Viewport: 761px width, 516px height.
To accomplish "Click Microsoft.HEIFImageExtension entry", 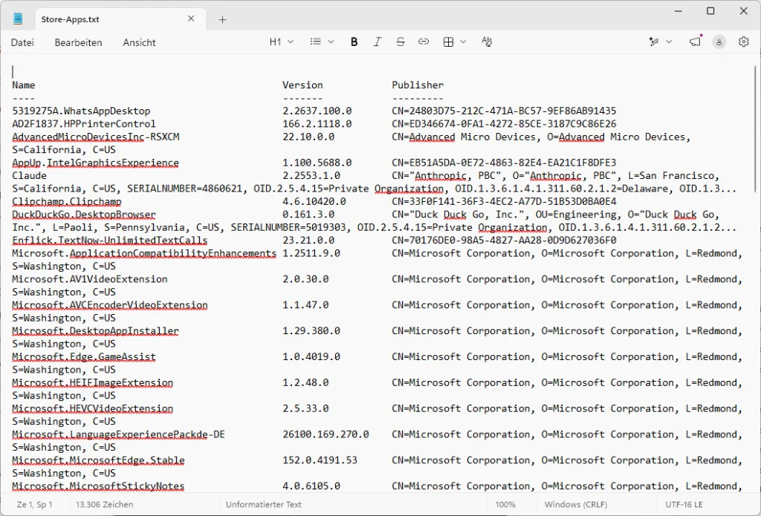I will [92, 382].
